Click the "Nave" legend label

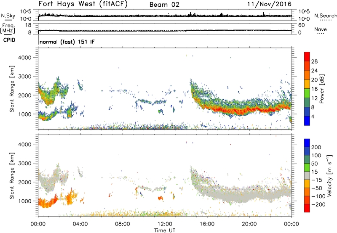coord(321,29)
